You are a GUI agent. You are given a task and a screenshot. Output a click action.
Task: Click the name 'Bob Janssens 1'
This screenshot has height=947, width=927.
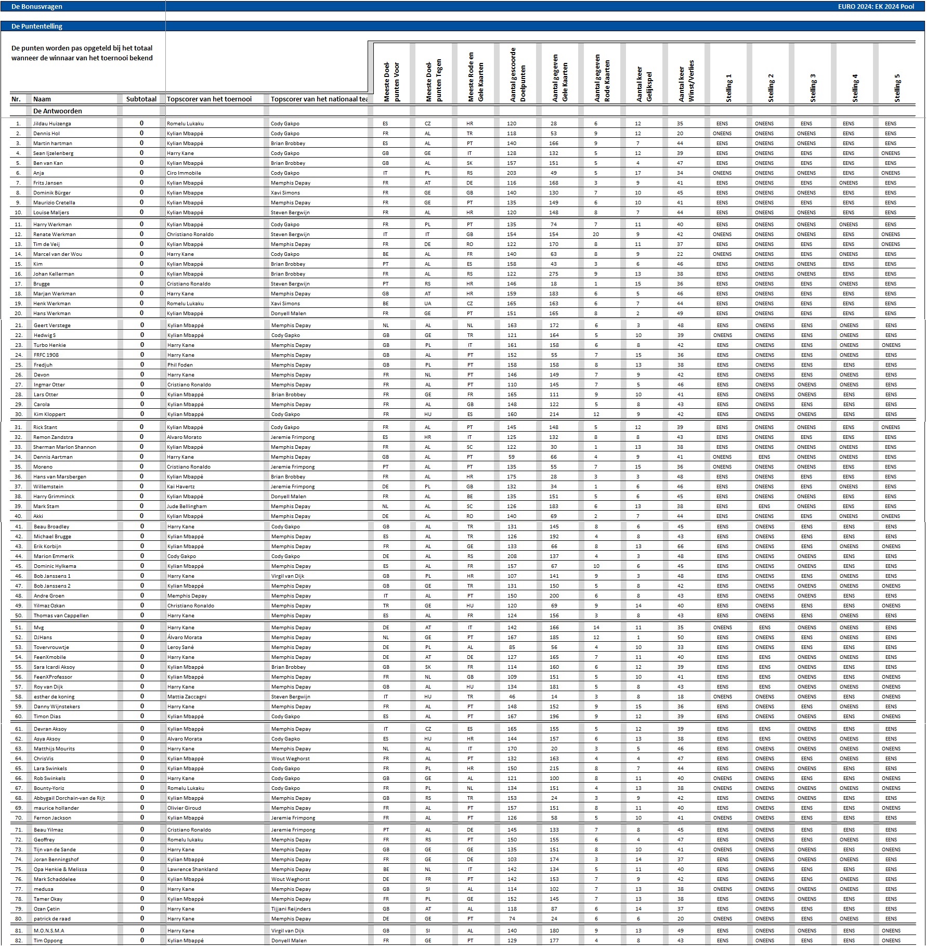pos(52,576)
